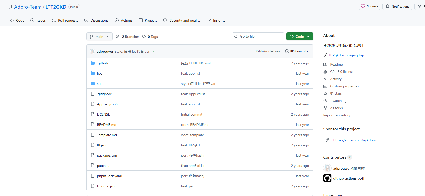
Task: Click the Notifications button
Action: click(397, 6)
